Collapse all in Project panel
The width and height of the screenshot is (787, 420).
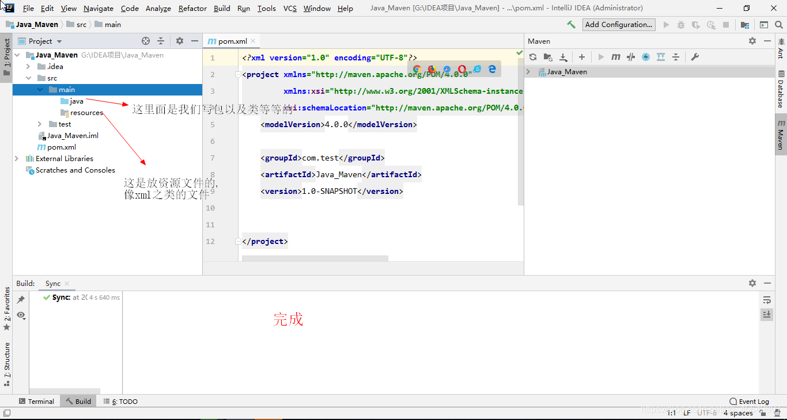pyautogui.click(x=161, y=41)
